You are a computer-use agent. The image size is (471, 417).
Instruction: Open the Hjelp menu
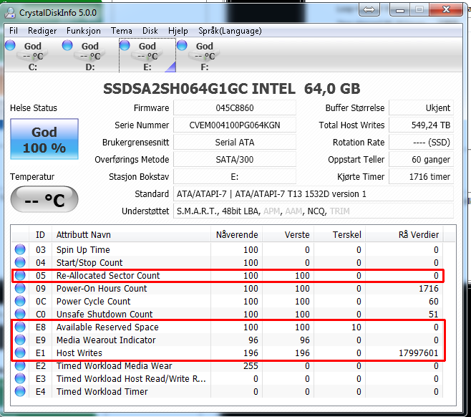pyautogui.click(x=178, y=31)
